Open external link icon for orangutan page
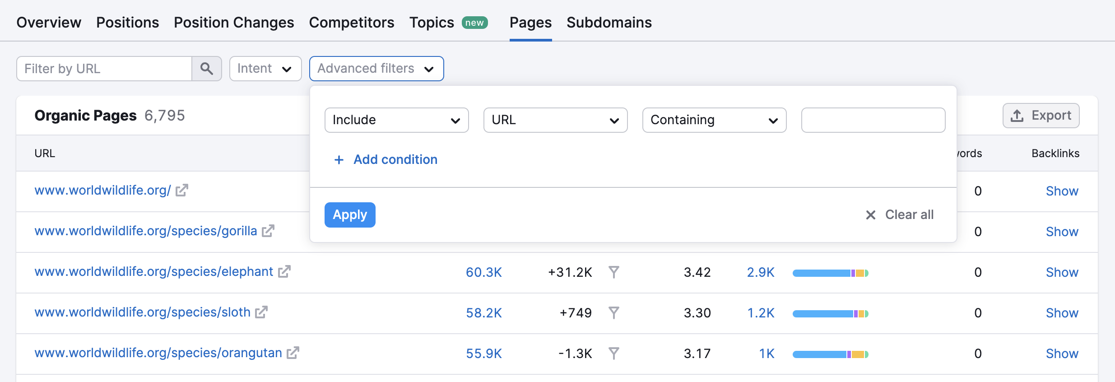1115x382 pixels. click(x=293, y=353)
